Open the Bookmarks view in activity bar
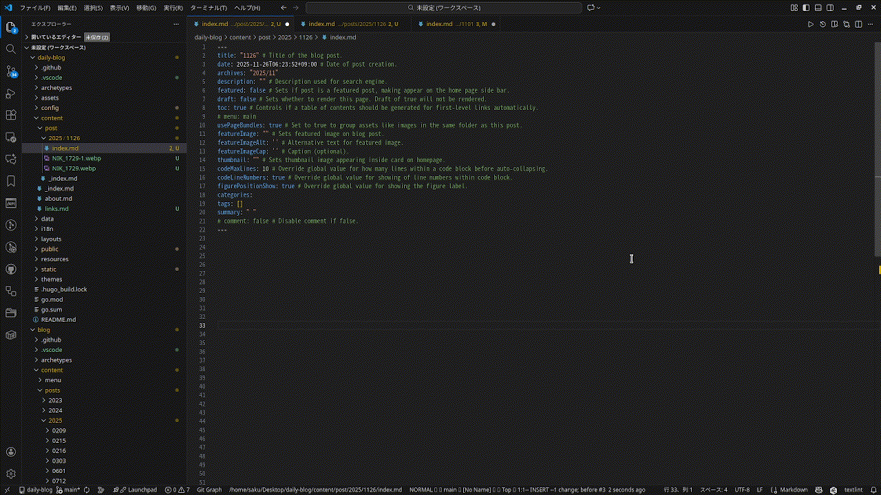This screenshot has width=881, height=495. 11,181
